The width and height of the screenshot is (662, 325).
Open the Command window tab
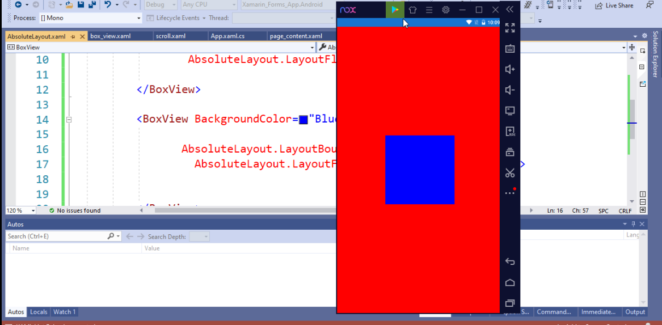[x=554, y=312]
